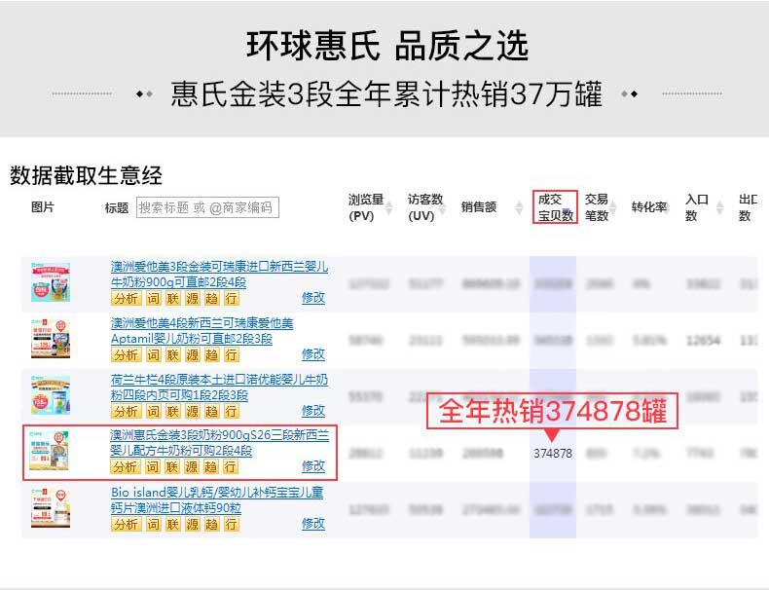The width and height of the screenshot is (769, 590).
Task: Click 行 button in 荷兰牛栏4段 row
Action: (232, 411)
